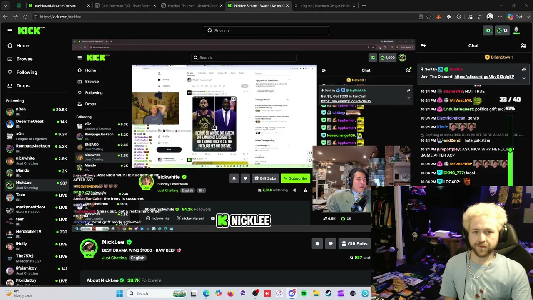Collapse the chat panel using the arrow icon

(x=423, y=46)
